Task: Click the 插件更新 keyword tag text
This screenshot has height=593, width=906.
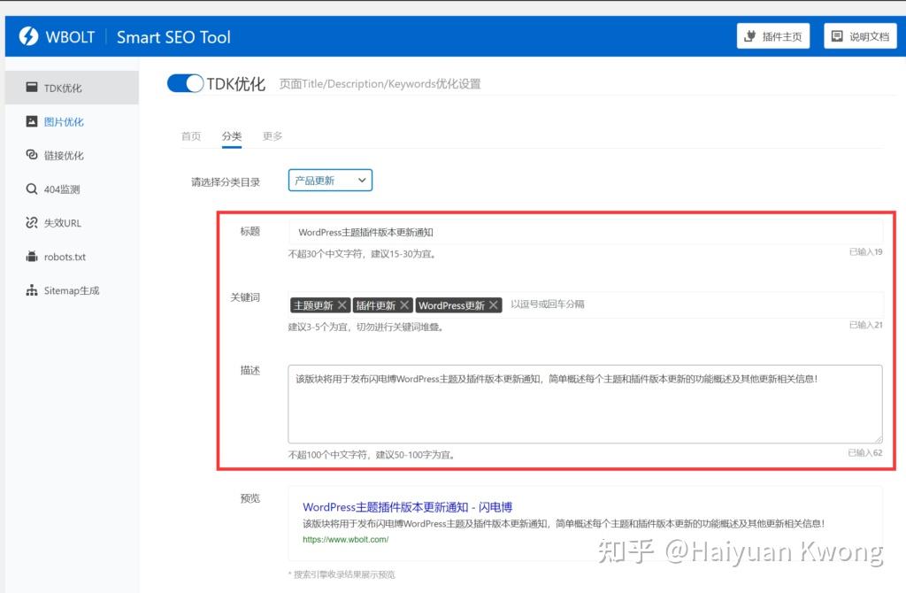Action: [x=375, y=305]
